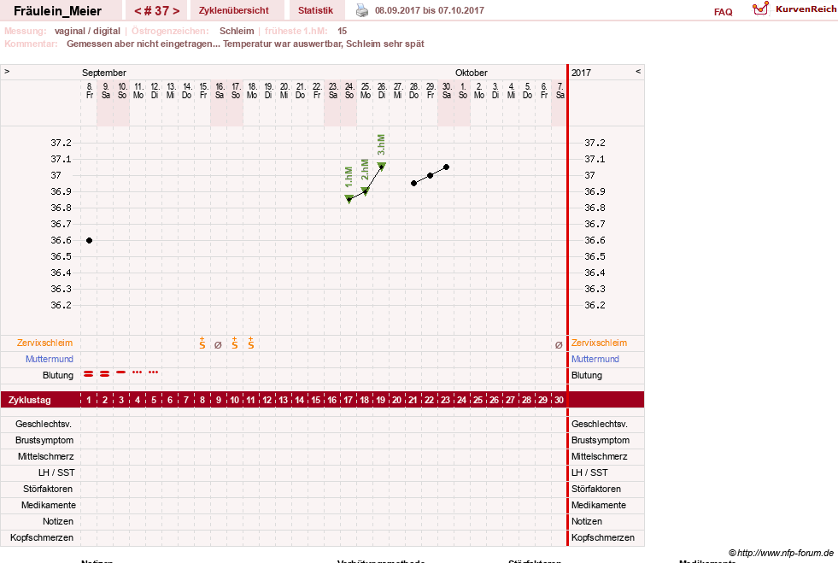Click the früheste 1.hM value 15
This screenshot has height=563, width=838.
click(x=342, y=31)
